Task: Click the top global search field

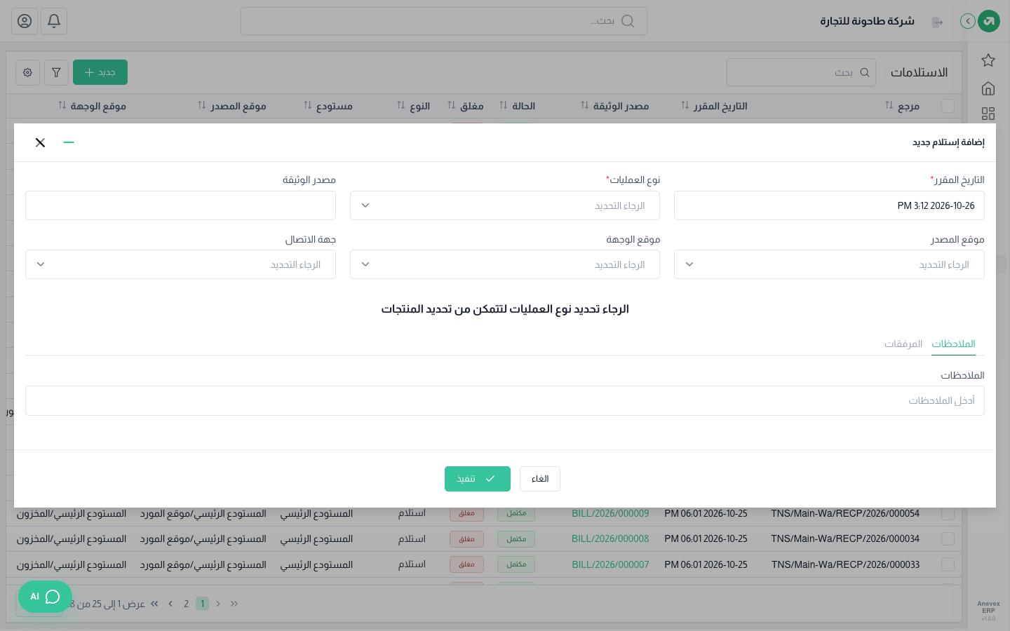Action: click(444, 21)
